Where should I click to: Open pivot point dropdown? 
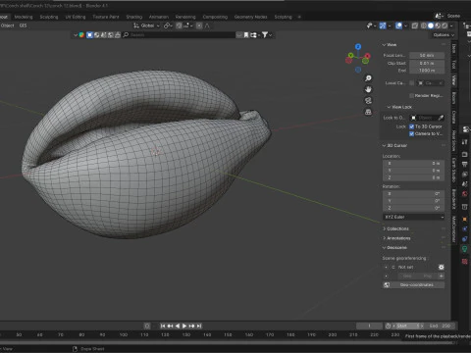coord(168,25)
